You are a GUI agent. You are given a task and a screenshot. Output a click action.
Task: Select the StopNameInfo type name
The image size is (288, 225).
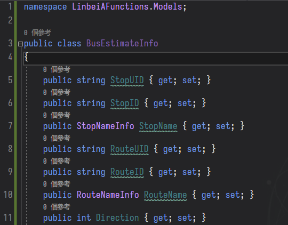point(106,126)
